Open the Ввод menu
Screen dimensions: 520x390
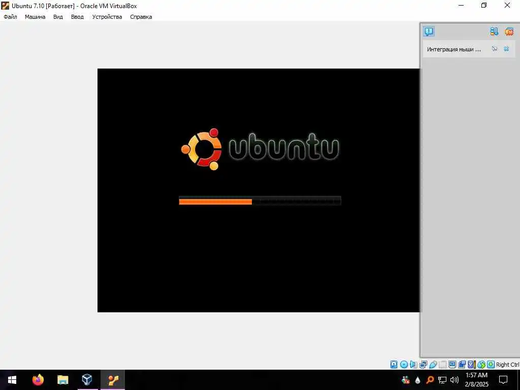[x=77, y=17]
